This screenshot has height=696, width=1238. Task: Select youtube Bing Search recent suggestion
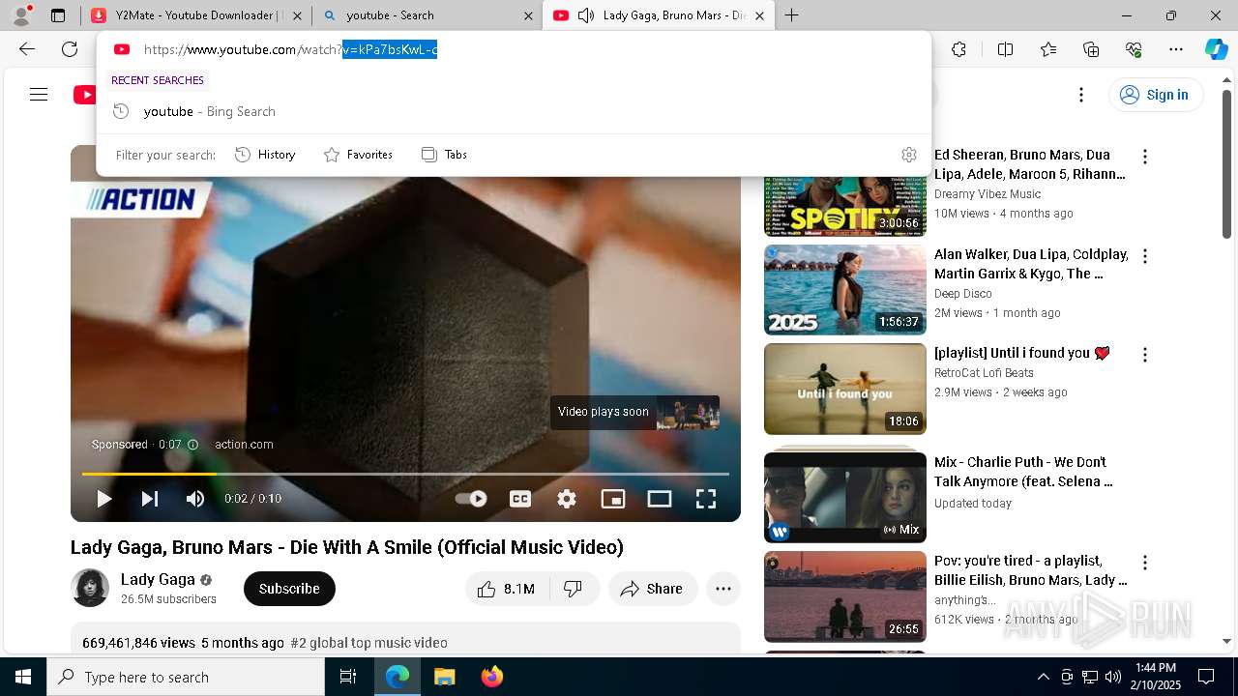[x=514, y=111]
